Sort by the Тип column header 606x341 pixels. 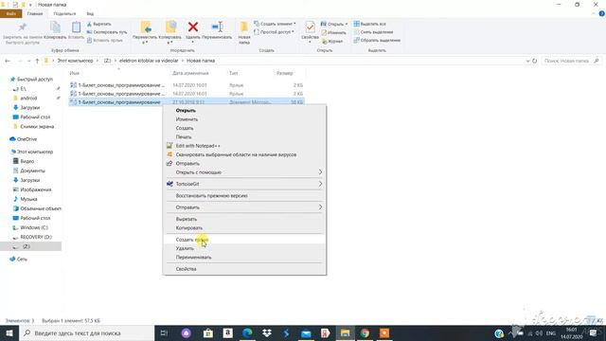[234, 73]
